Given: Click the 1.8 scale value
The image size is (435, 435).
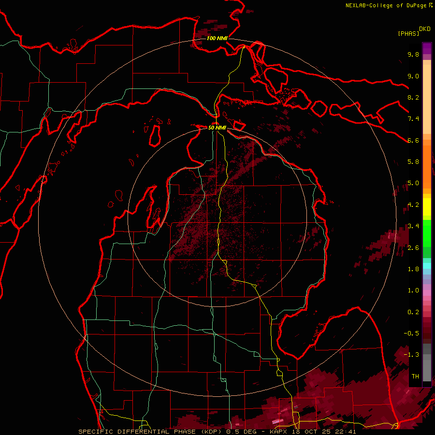Looking at the screenshot, I should pyautogui.click(x=413, y=269).
